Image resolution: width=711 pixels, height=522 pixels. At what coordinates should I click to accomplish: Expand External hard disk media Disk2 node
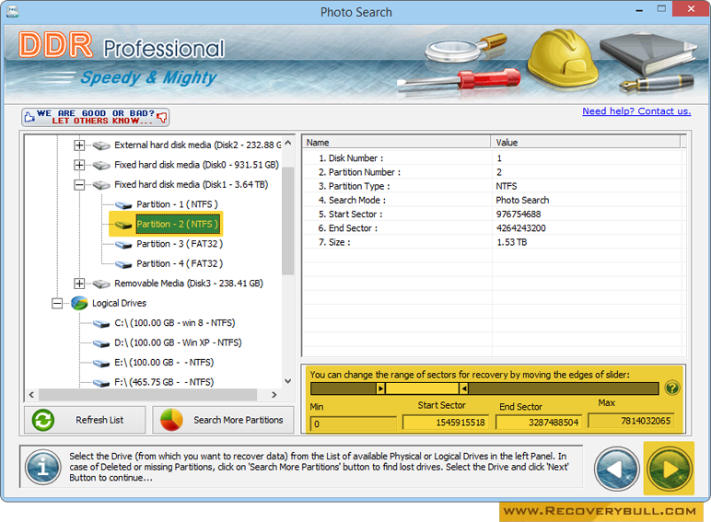click(x=79, y=145)
